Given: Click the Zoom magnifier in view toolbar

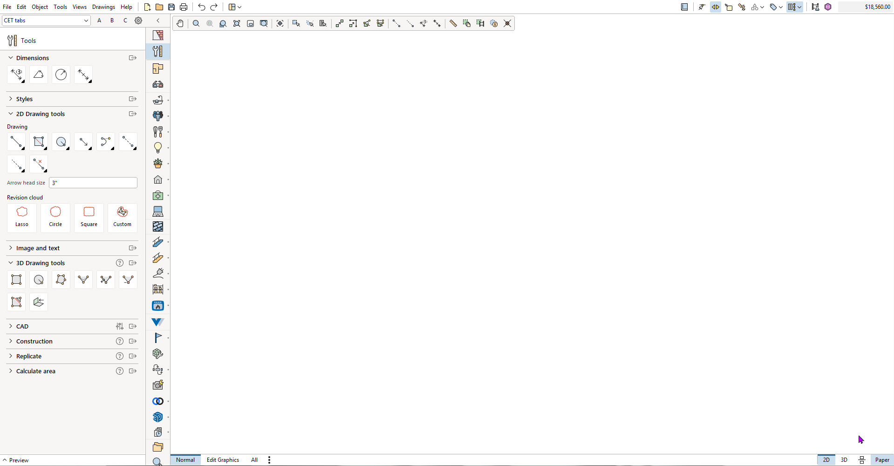Looking at the screenshot, I should [x=196, y=23].
